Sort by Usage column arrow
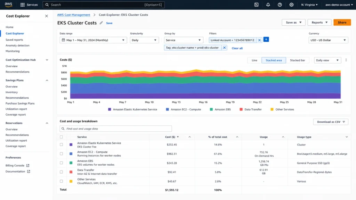Viewport: 356px width, 200px height. pyautogui.click(x=283, y=137)
